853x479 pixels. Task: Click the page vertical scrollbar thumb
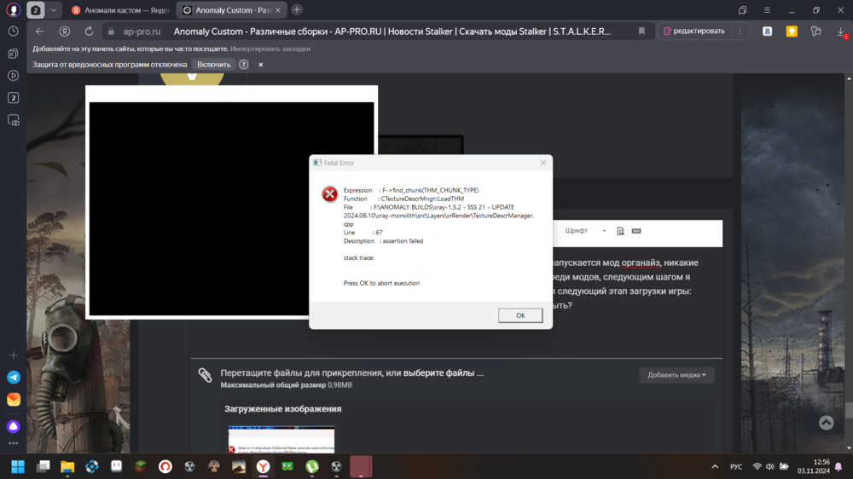pyautogui.click(x=849, y=409)
